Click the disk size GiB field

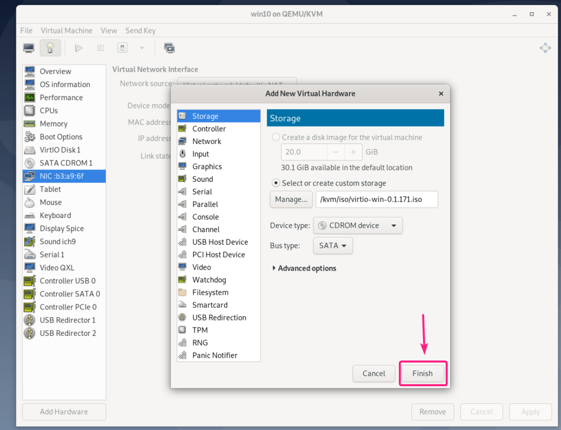tap(304, 152)
